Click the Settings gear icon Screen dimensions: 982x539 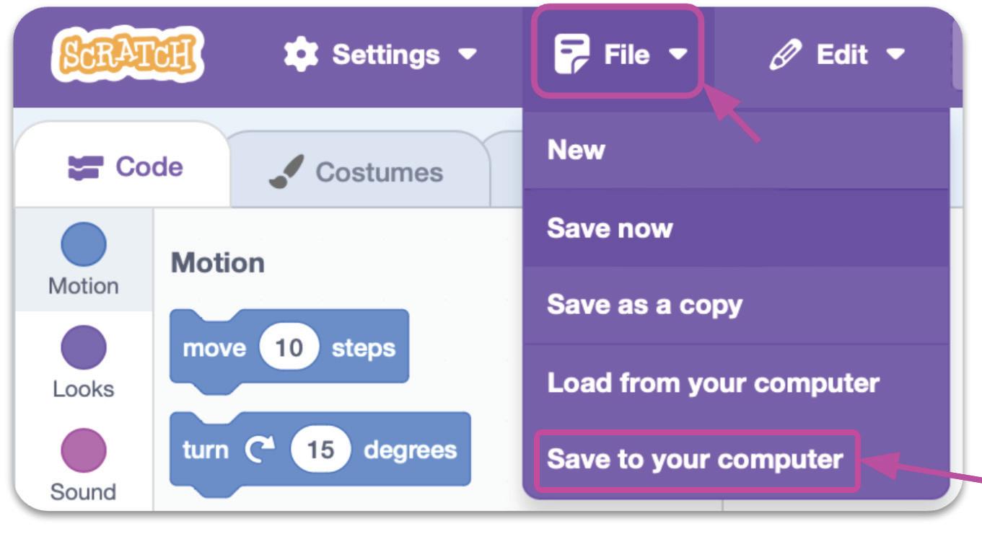pos(300,55)
